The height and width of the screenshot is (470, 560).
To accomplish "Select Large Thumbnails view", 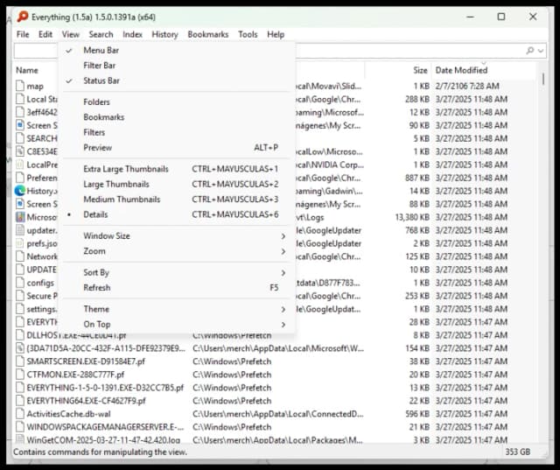I will point(177,185).
